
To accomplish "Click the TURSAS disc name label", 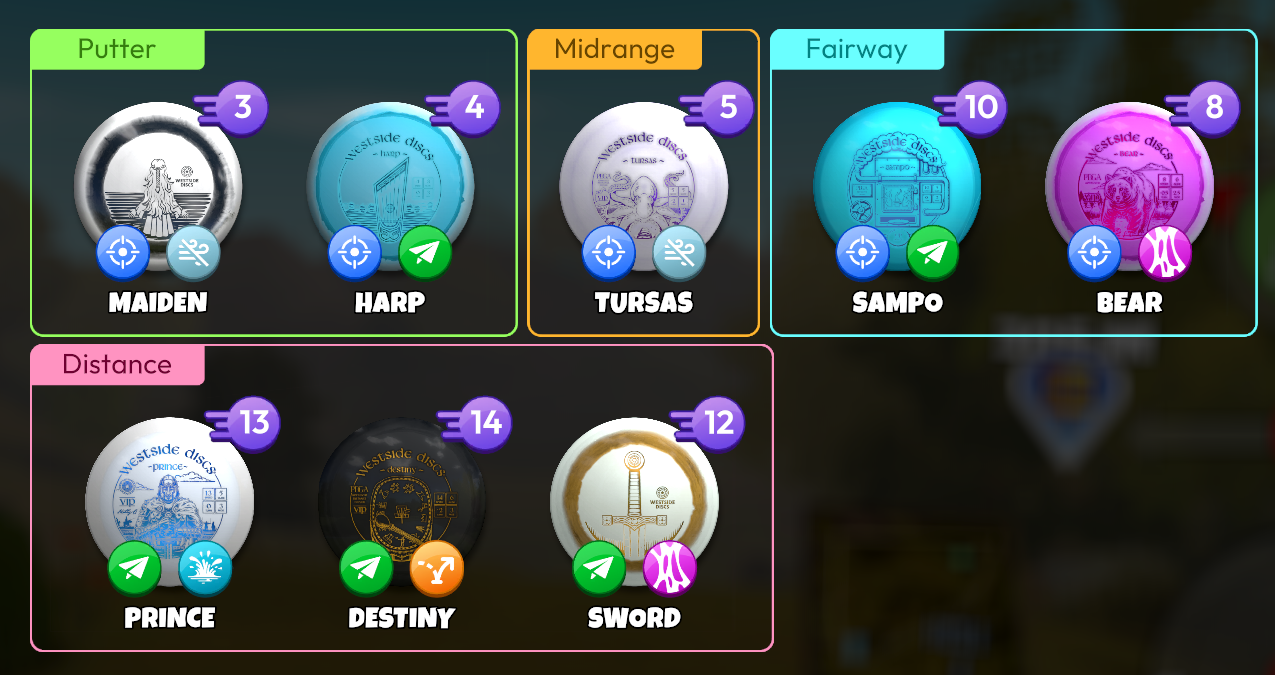I will [644, 303].
